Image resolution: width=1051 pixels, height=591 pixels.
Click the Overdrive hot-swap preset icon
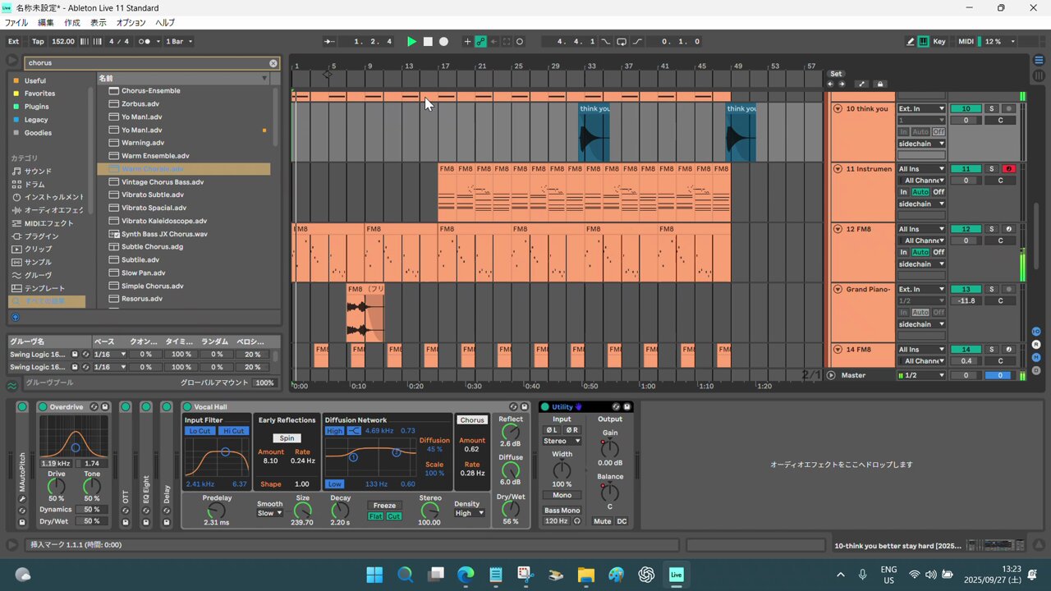pyautogui.click(x=94, y=407)
